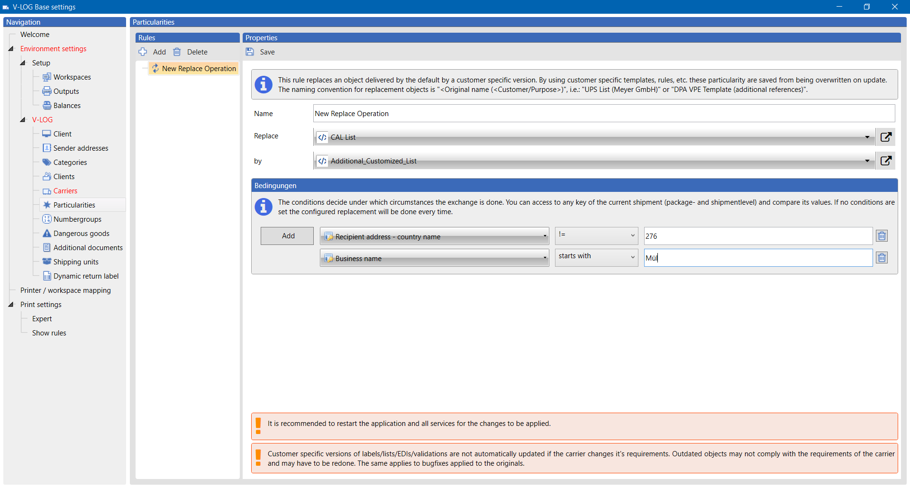Select the Print settings node label
Screen dimensions: 910x488
[x=41, y=304]
